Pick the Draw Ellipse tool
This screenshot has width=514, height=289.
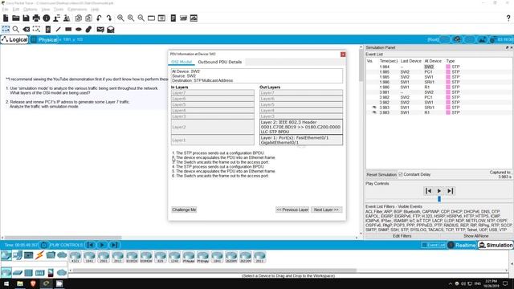[79, 29]
